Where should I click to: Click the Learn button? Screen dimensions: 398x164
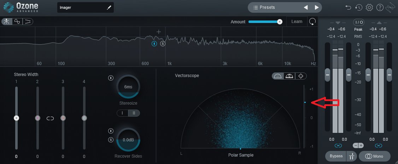point(297,22)
